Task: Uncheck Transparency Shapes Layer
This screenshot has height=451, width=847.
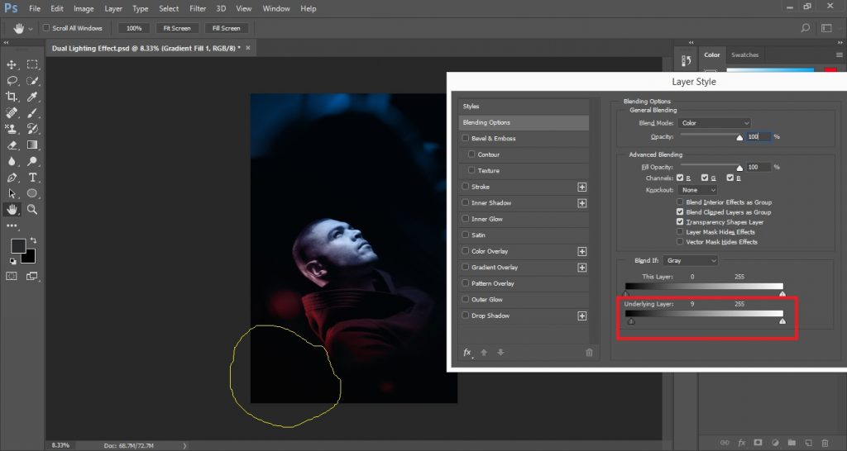Action: [680, 221]
